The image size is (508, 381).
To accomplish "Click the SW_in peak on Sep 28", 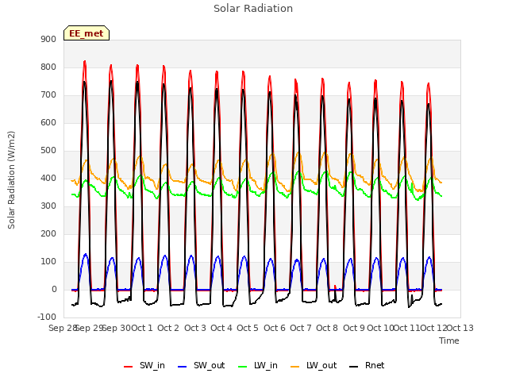I will (x=85, y=62).
